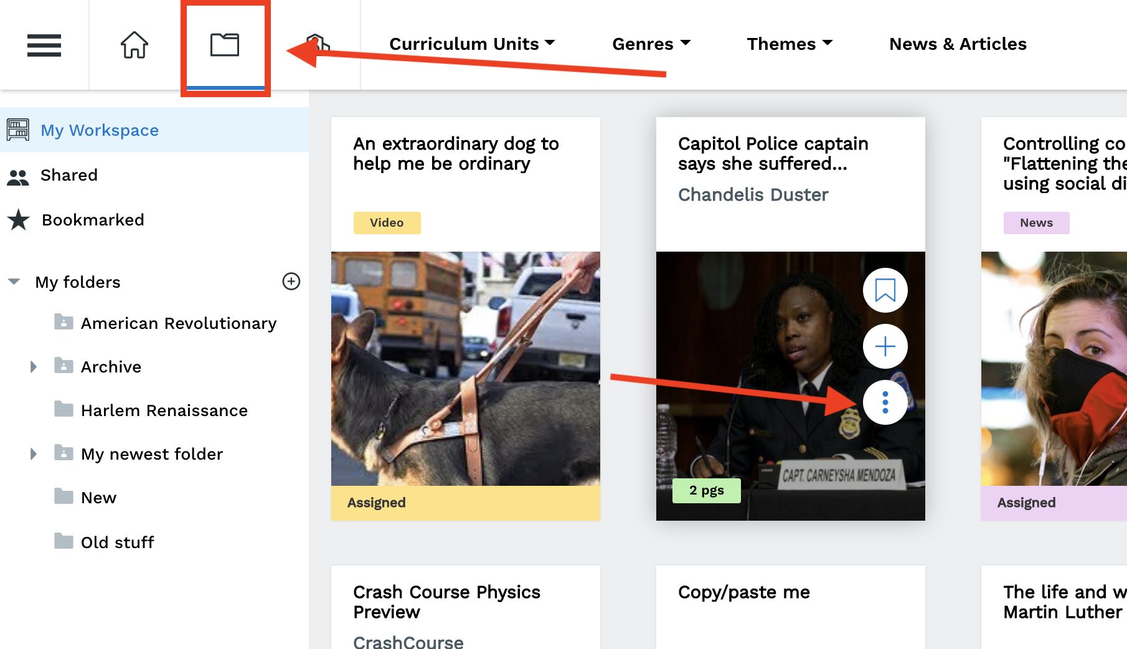Bookmark the Capitol Police captain article
Image resolution: width=1127 pixels, height=649 pixels.
coord(885,290)
